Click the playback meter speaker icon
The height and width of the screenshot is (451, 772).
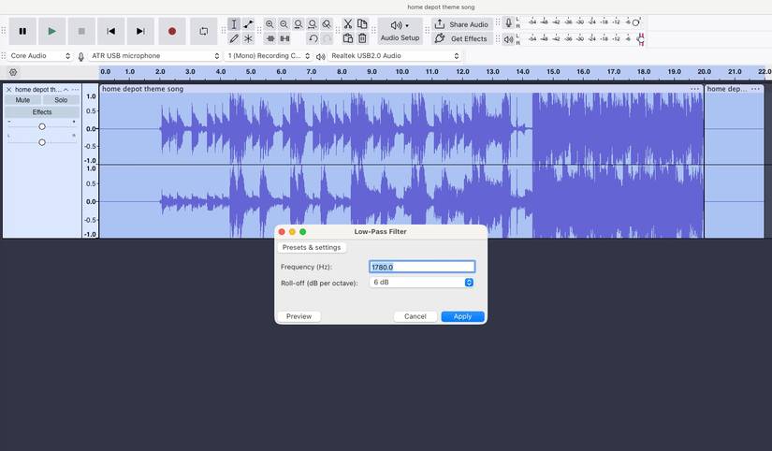pos(509,39)
